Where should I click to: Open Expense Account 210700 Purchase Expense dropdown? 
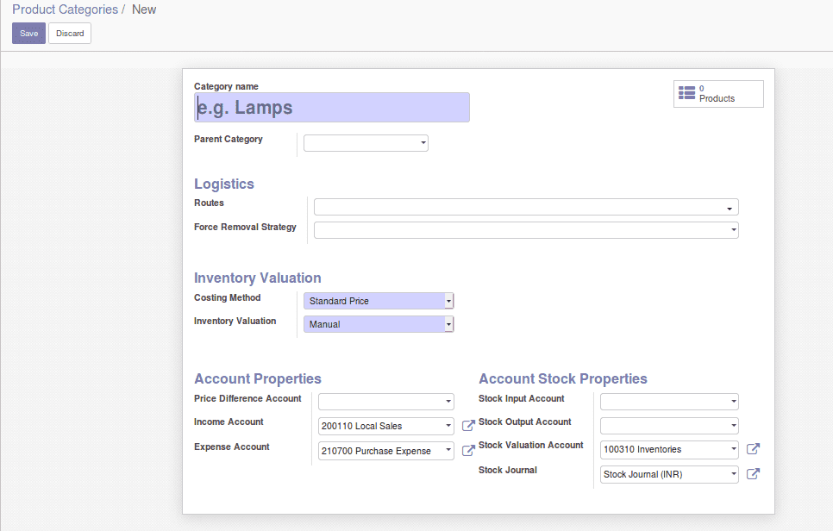(385, 451)
